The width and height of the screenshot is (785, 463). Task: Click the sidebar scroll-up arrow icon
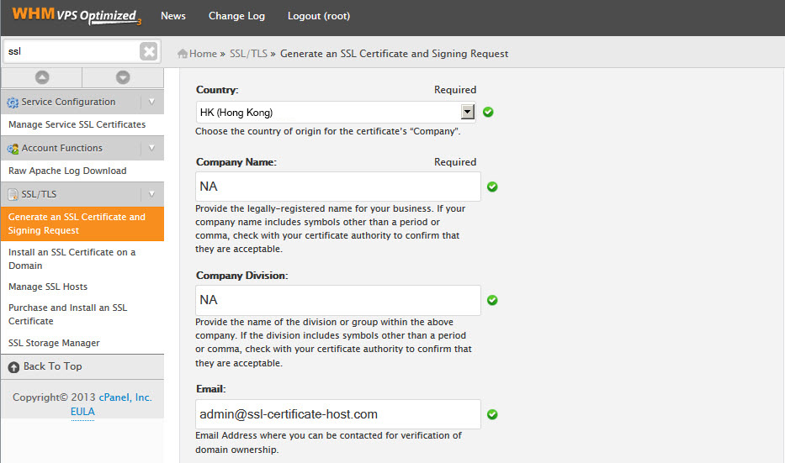click(41, 77)
